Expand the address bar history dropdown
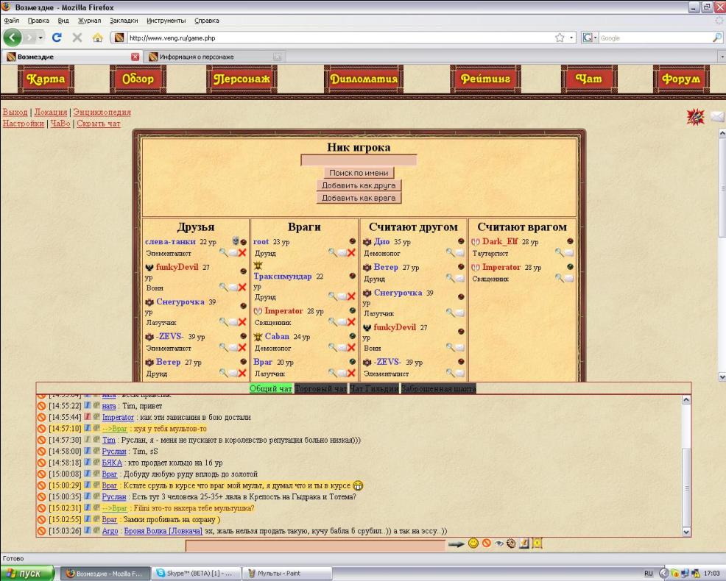 (x=571, y=38)
